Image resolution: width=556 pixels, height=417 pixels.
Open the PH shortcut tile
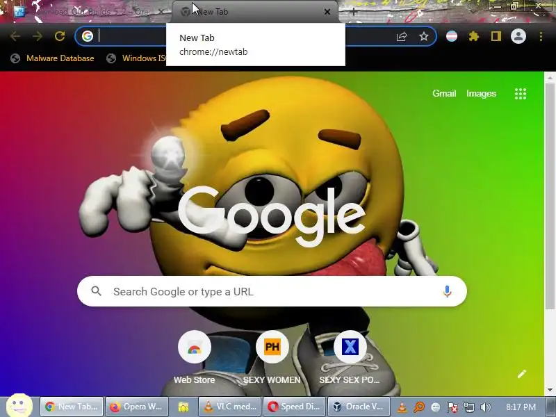[272, 357]
